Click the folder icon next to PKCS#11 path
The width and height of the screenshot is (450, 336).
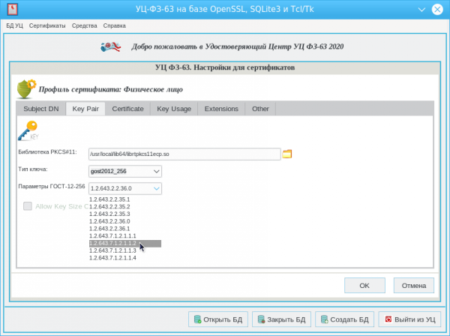click(286, 154)
